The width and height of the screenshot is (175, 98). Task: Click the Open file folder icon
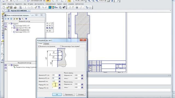click(x=8, y=7)
